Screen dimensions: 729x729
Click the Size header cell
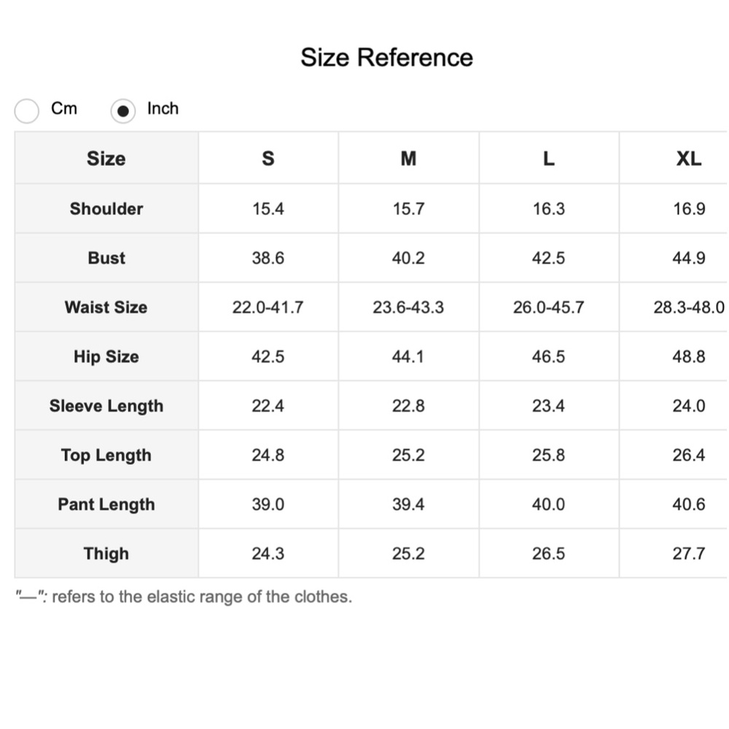coord(106,158)
